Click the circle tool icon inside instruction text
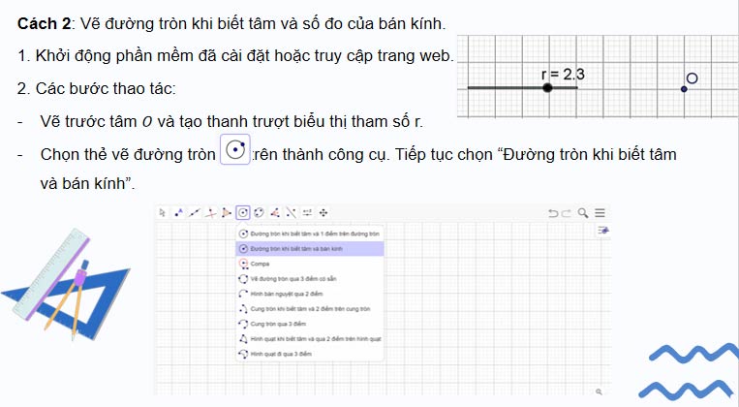Image resolution: width=739 pixels, height=407 pixels. (235, 149)
